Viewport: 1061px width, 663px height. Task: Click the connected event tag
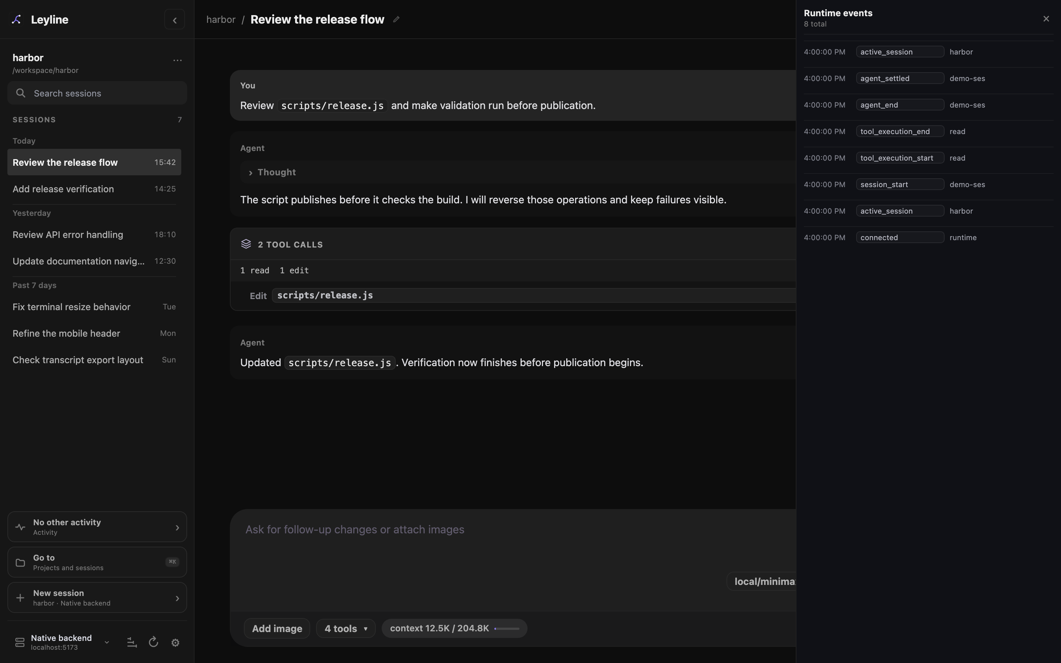900,238
